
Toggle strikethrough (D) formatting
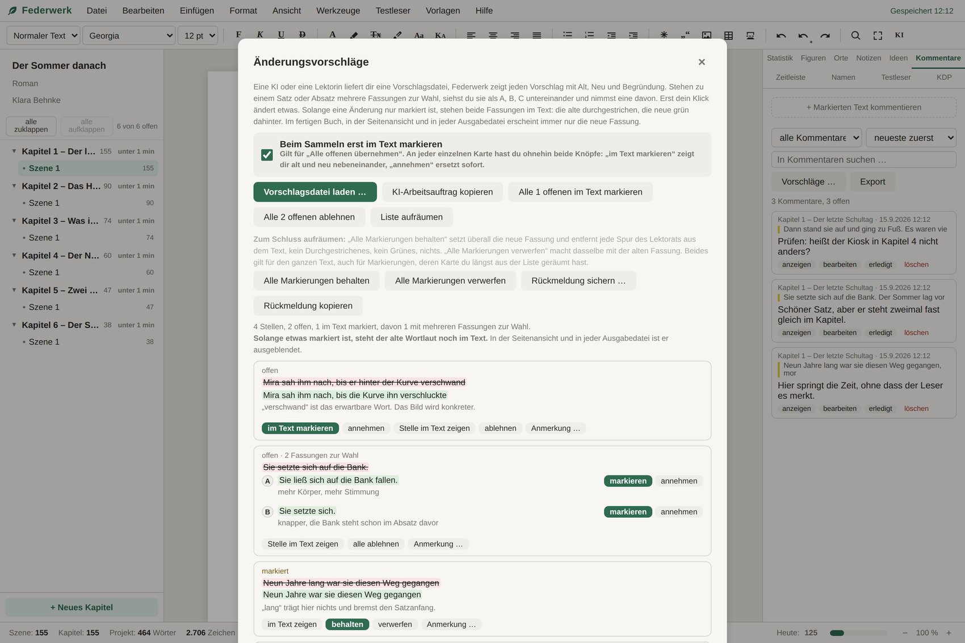pos(302,35)
